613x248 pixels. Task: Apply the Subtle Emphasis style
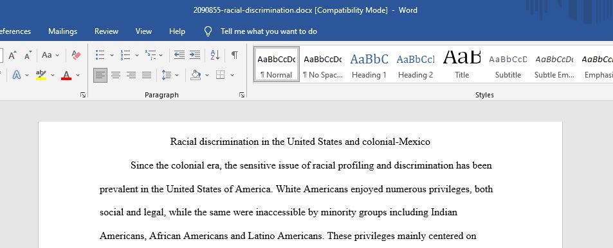click(554, 64)
